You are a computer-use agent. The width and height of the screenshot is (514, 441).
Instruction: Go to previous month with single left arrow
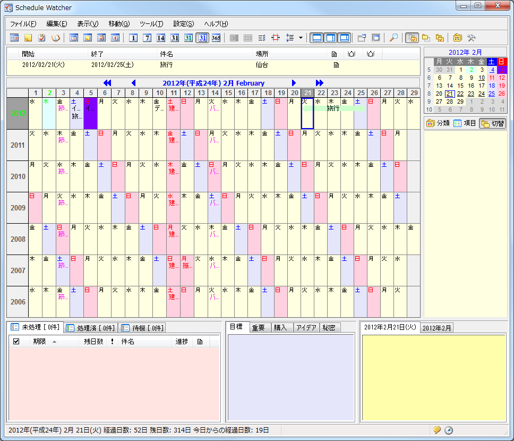[x=133, y=83]
